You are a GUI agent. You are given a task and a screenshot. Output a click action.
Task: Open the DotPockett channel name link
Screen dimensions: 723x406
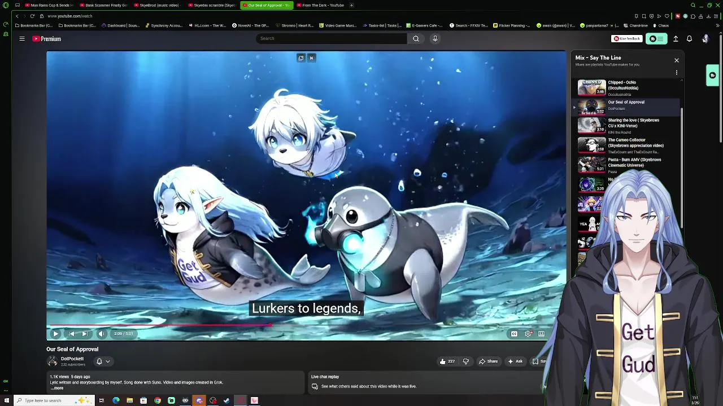click(72, 359)
